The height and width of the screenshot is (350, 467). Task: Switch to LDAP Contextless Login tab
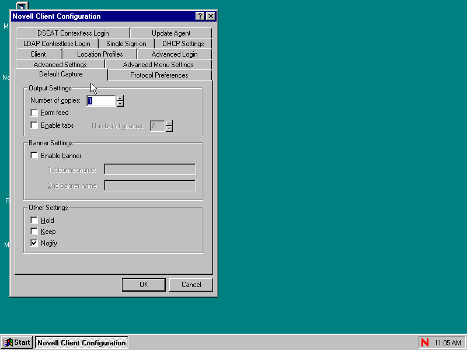pos(57,44)
